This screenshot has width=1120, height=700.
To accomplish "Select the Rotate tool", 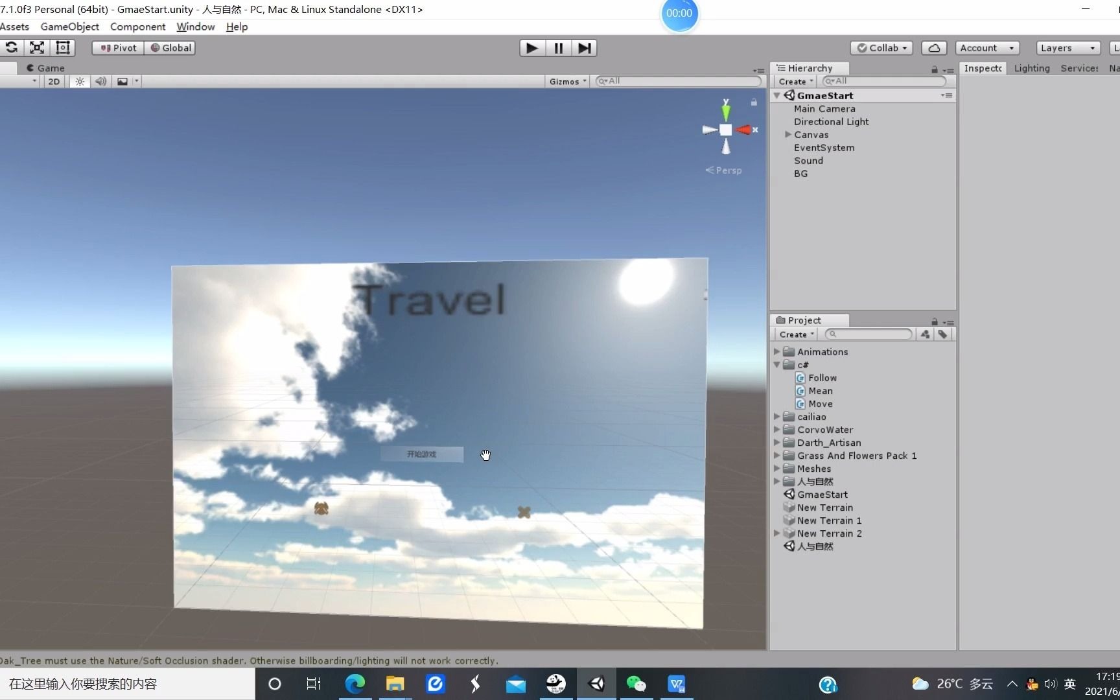I will (11, 48).
